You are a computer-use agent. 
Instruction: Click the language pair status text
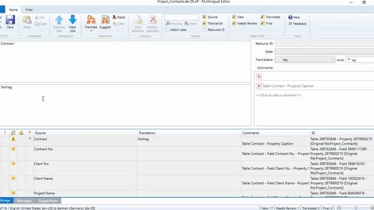(x=53, y=208)
